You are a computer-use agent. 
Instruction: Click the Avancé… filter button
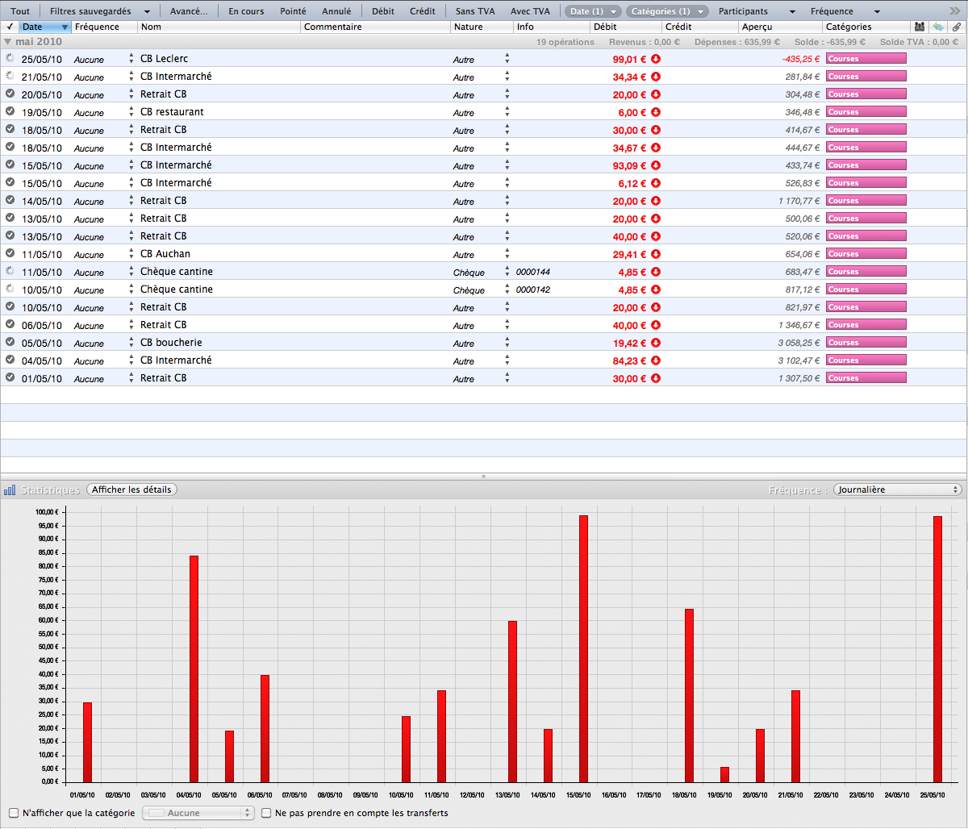coord(189,11)
